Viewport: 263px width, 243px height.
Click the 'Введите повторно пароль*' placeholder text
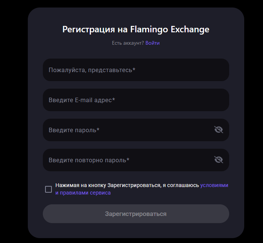(x=89, y=160)
